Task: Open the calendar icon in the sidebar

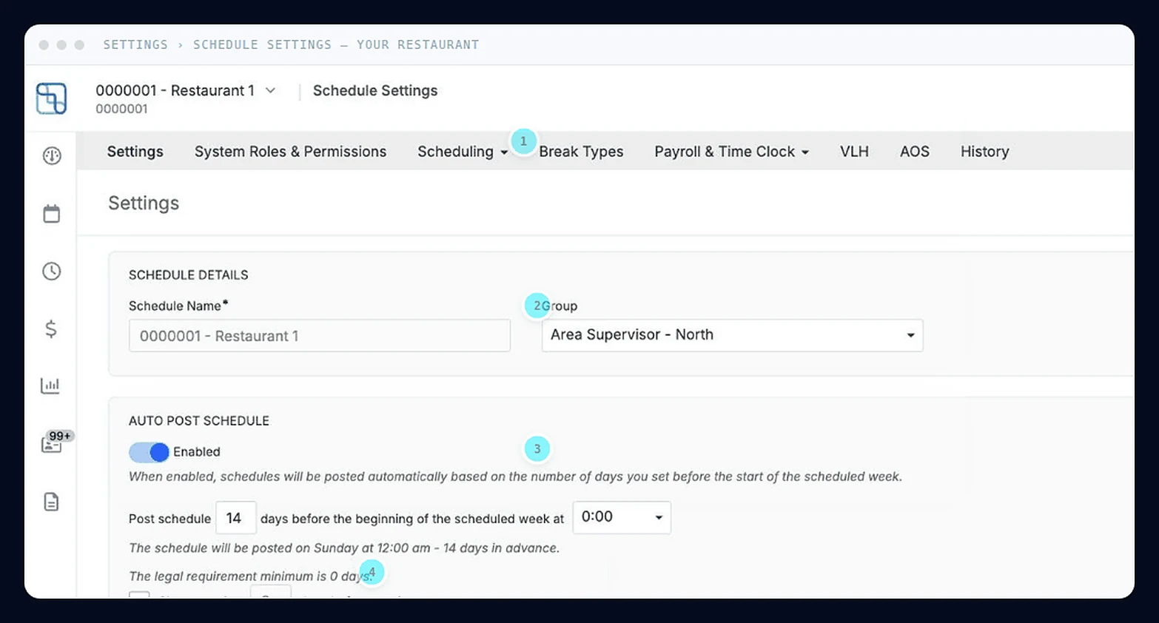Action: pyautogui.click(x=52, y=214)
